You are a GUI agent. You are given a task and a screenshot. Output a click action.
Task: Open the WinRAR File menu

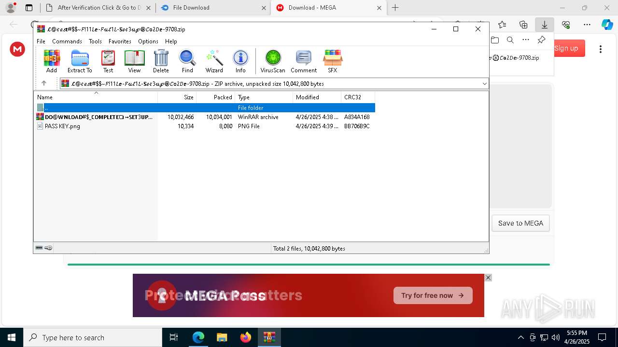[41, 41]
